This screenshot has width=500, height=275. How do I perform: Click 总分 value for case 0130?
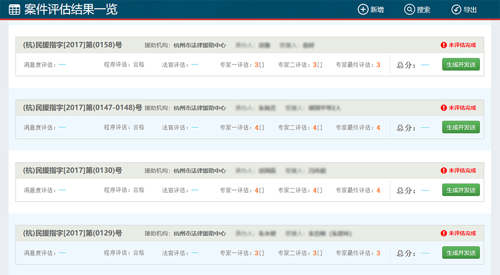(x=425, y=191)
